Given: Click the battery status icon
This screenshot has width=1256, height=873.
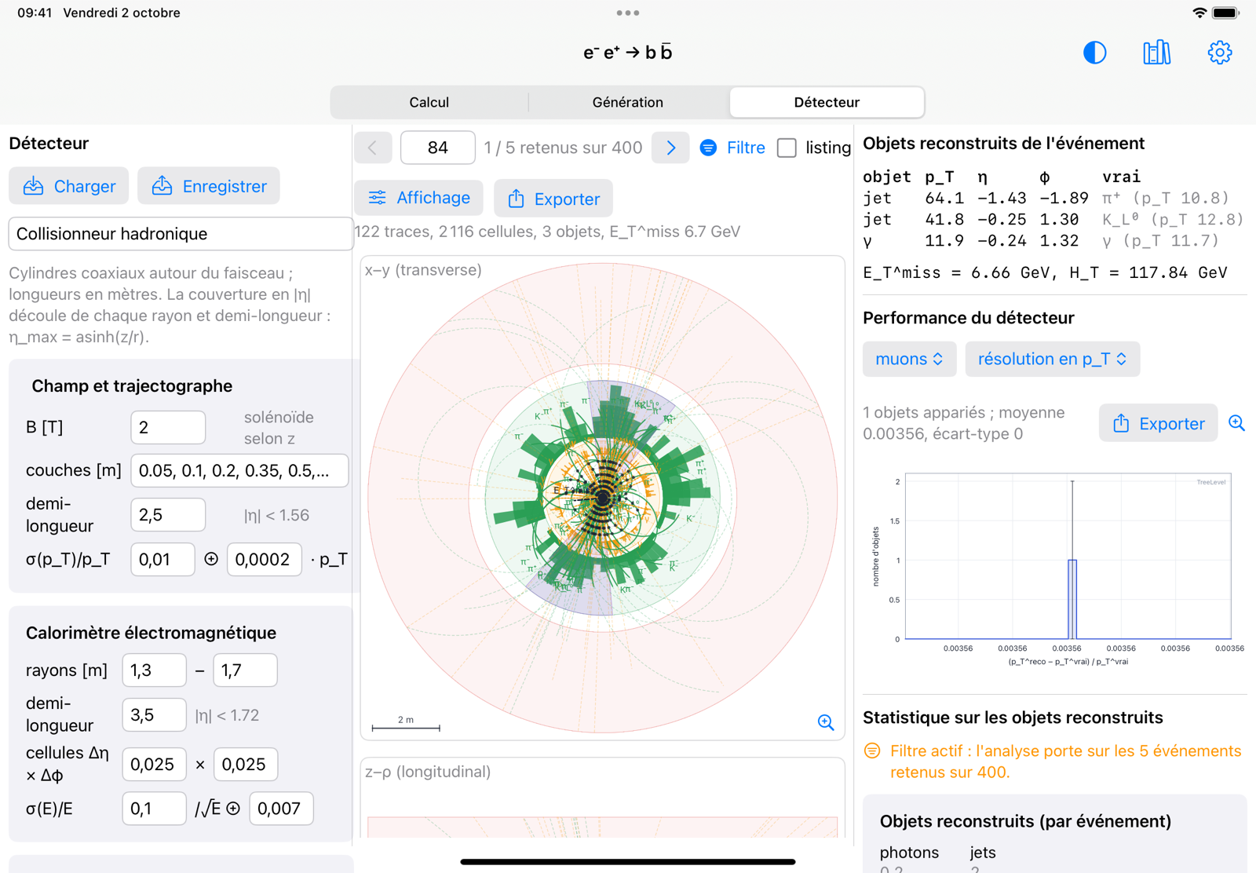Looking at the screenshot, I should [1225, 13].
